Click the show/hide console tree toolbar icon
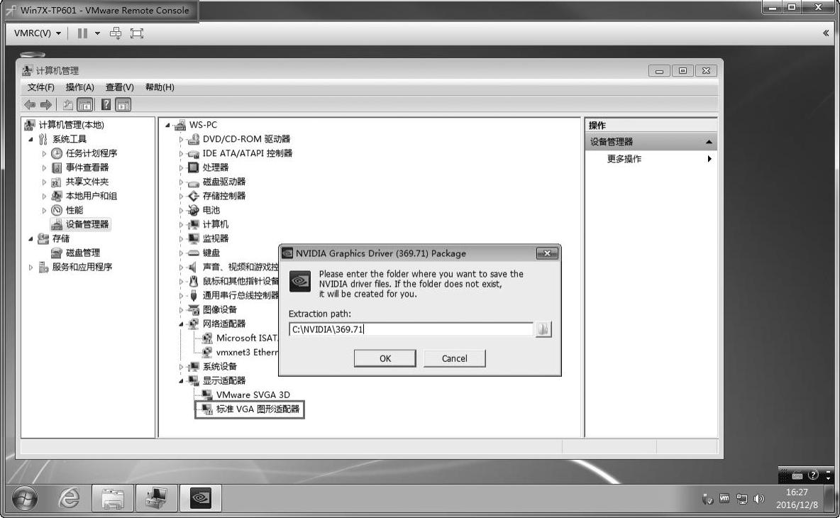The width and height of the screenshot is (840, 518). point(84,105)
